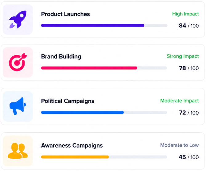206x171 pixels.
Task: Click the pink Brand Building progress bar
Action: (x=104, y=68)
